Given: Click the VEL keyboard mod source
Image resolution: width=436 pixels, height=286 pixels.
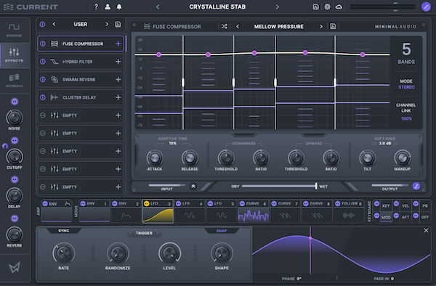Looking at the screenshot, I should 405,205.
